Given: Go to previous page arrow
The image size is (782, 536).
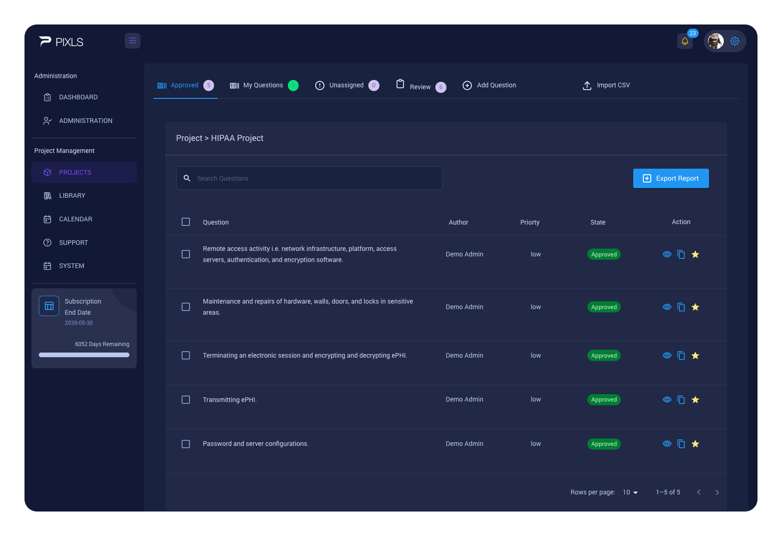Looking at the screenshot, I should pyautogui.click(x=699, y=492).
